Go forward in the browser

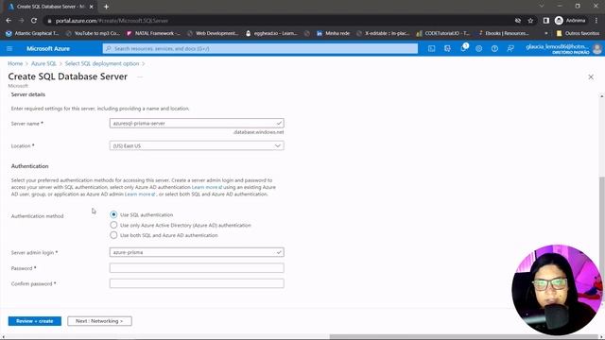click(x=21, y=21)
